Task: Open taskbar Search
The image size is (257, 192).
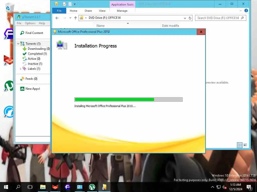Action: coord(18,187)
